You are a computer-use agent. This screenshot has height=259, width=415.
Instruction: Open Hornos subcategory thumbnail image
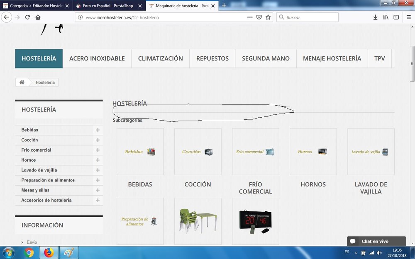pos(313,152)
